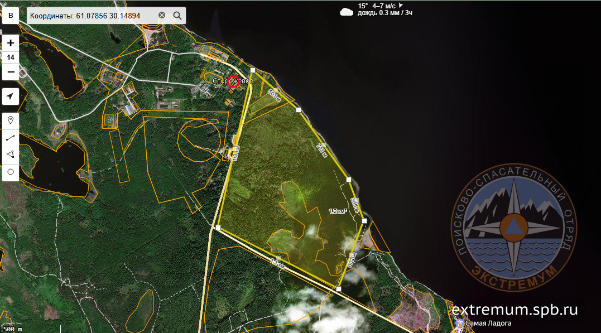The width and height of the screenshot is (601, 333).
Task: Click the 1.2 км² area label
Action: coord(338,211)
